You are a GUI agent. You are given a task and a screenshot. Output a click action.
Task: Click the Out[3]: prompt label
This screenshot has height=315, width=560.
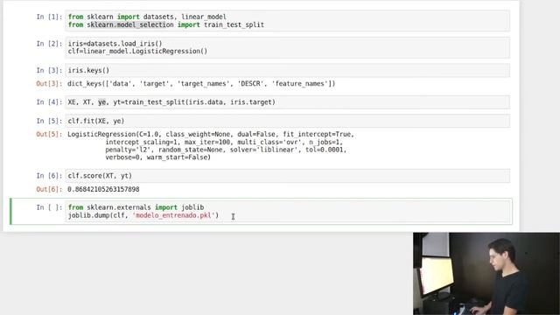49,84
